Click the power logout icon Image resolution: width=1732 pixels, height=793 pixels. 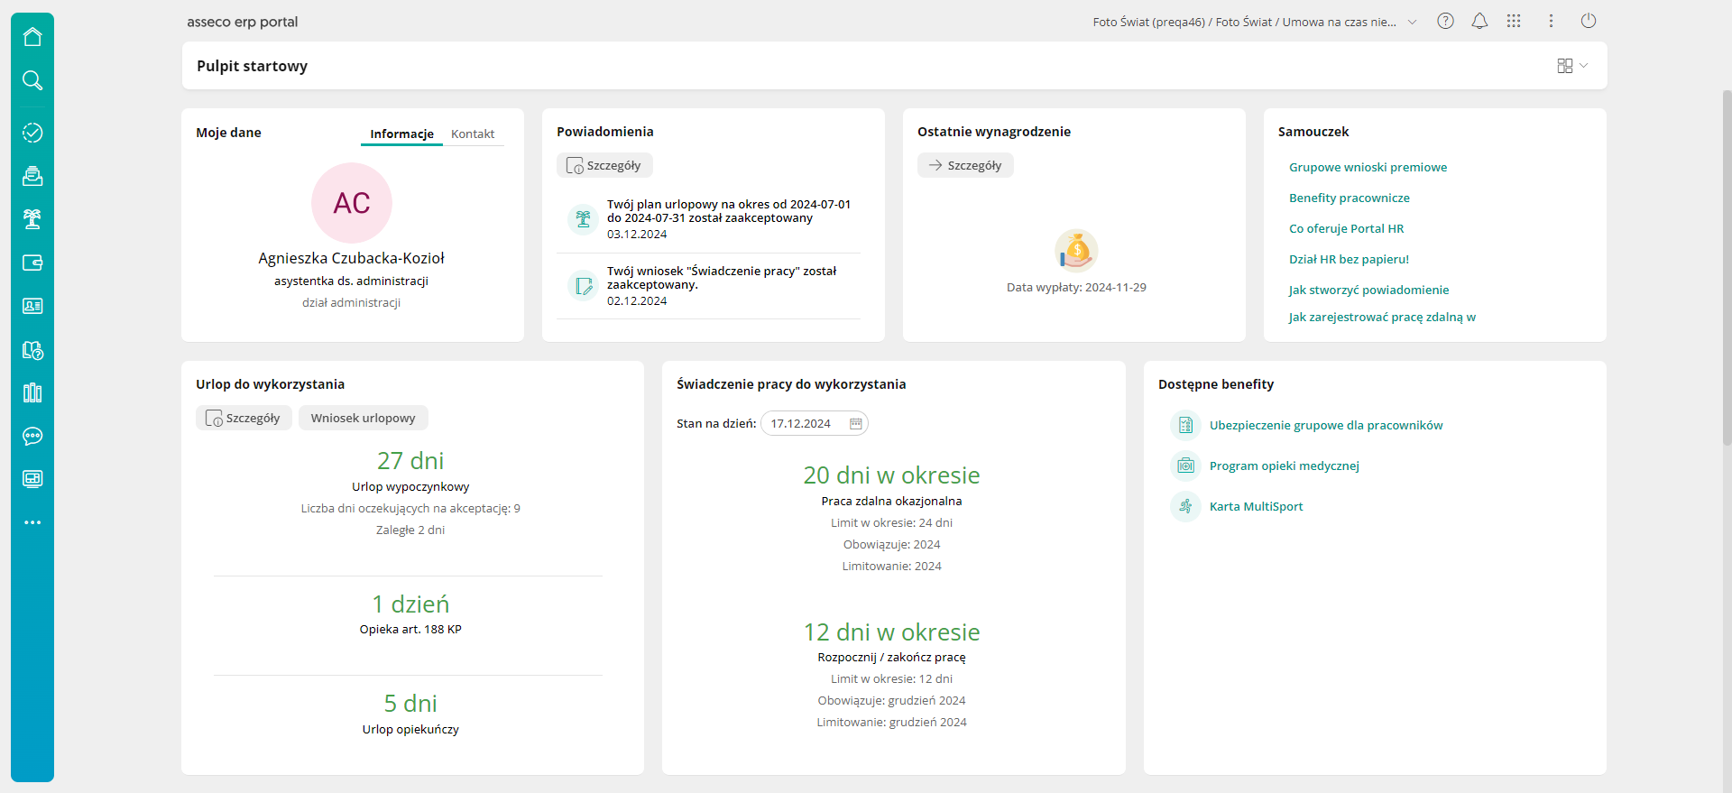pyautogui.click(x=1589, y=21)
